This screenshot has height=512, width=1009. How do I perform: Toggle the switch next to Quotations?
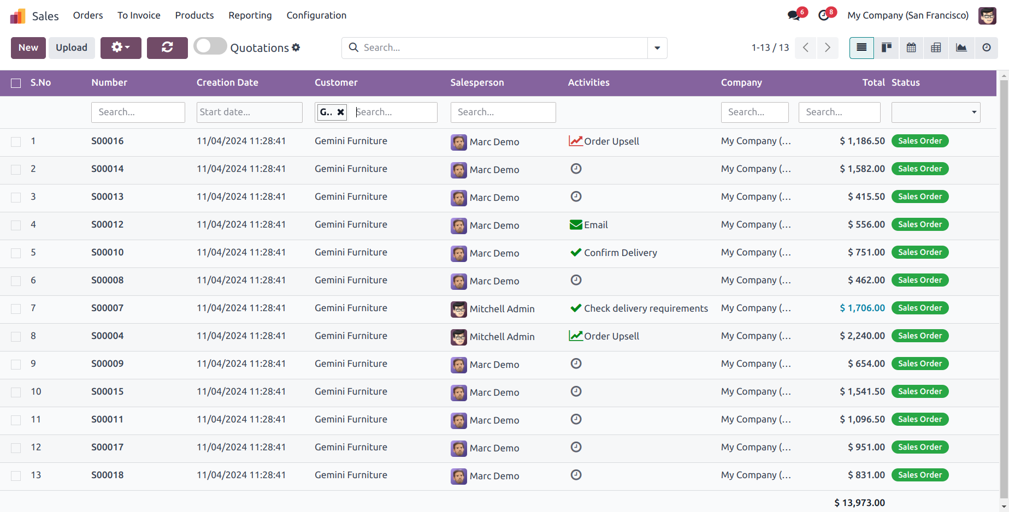pyautogui.click(x=210, y=46)
